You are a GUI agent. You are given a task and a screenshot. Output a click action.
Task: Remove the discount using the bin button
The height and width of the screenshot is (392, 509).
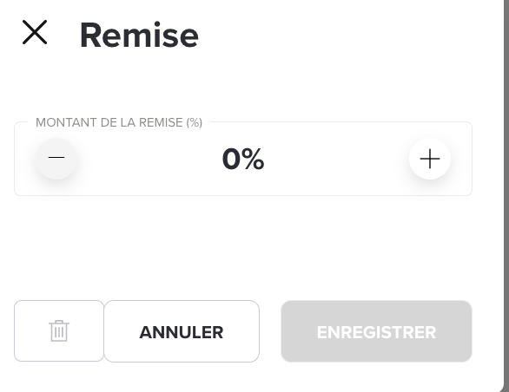coord(59,330)
